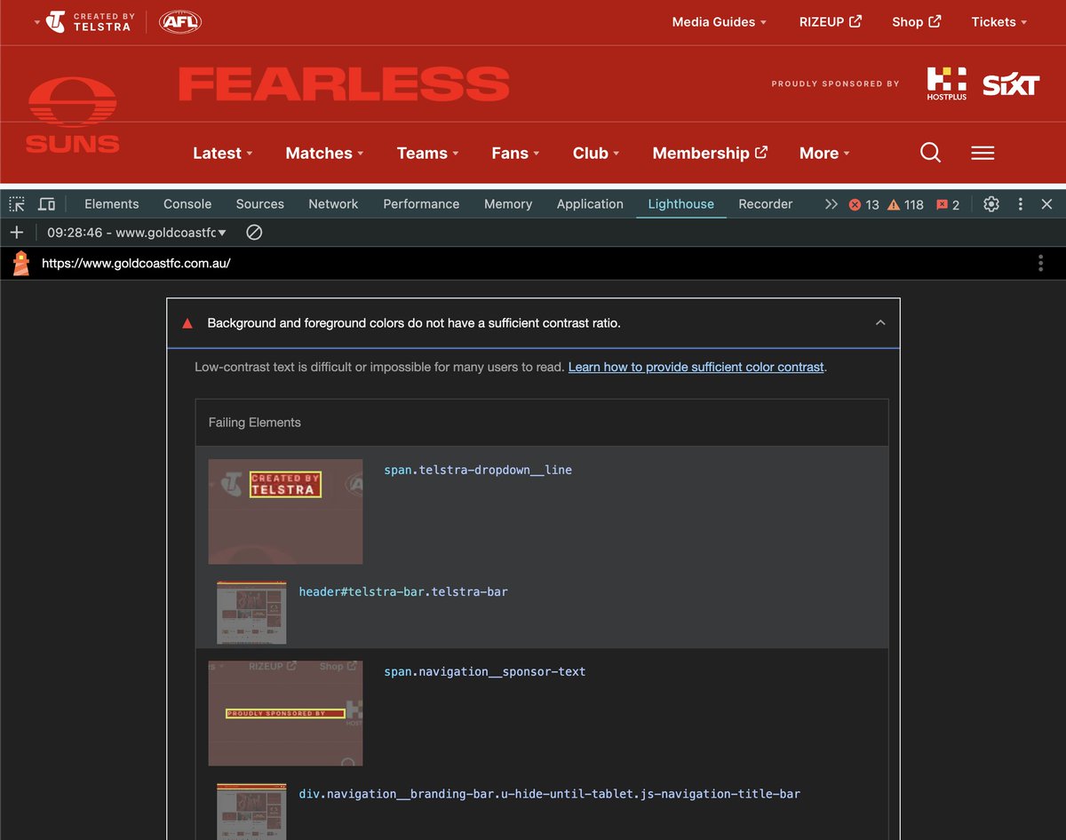Activate the DevTools inspect element icon

pyautogui.click(x=17, y=204)
